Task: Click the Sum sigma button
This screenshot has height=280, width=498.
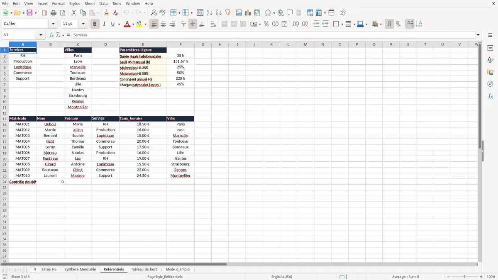Action: (58, 35)
